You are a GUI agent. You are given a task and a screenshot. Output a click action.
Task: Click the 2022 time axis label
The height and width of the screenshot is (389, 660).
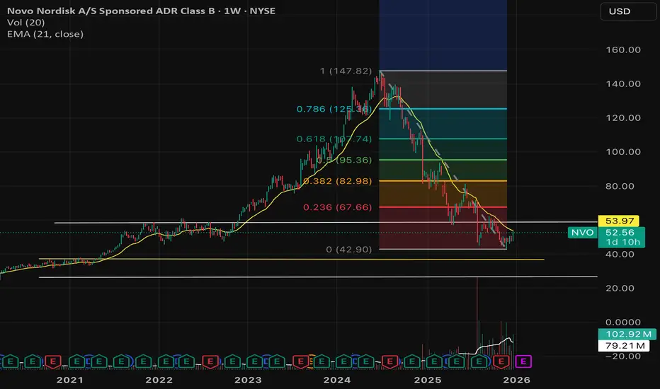click(x=159, y=381)
